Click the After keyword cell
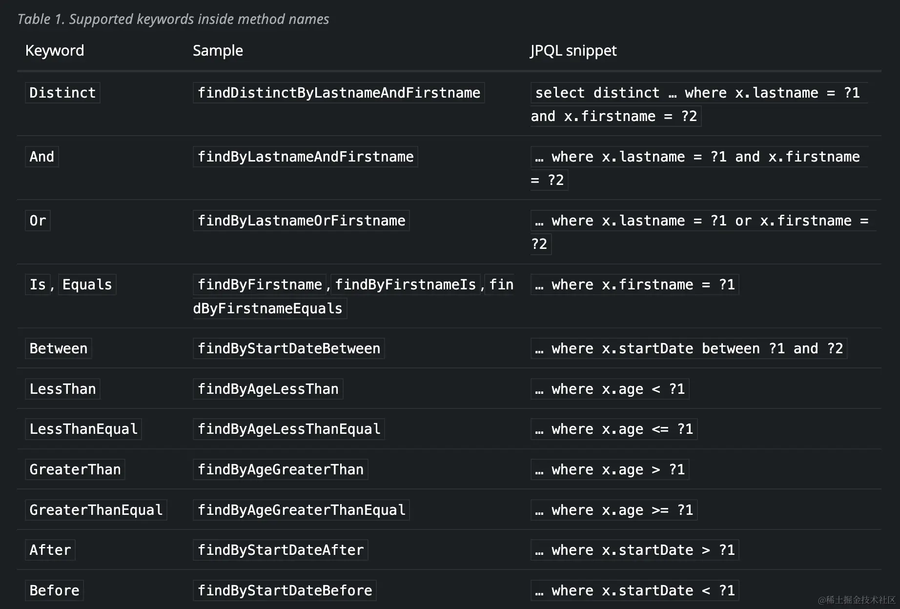This screenshot has height=609, width=900. point(50,550)
